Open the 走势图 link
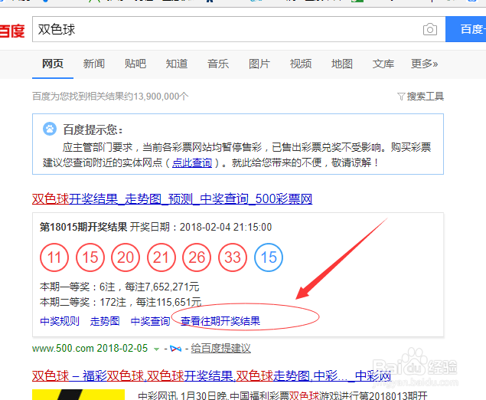 [105, 321]
